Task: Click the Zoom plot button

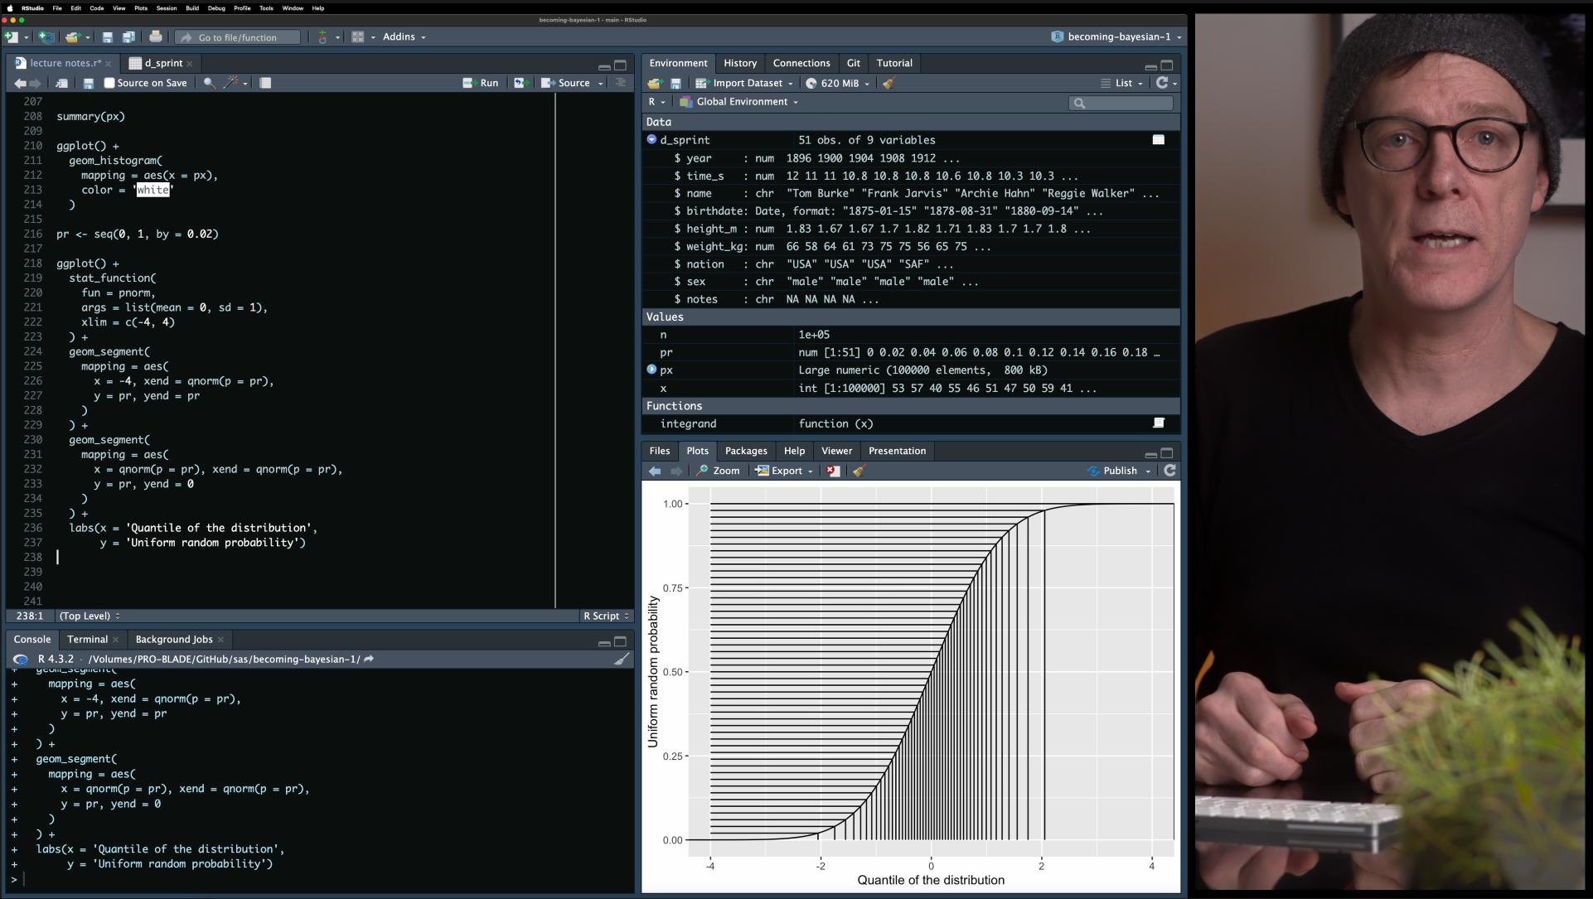Action: (x=718, y=471)
